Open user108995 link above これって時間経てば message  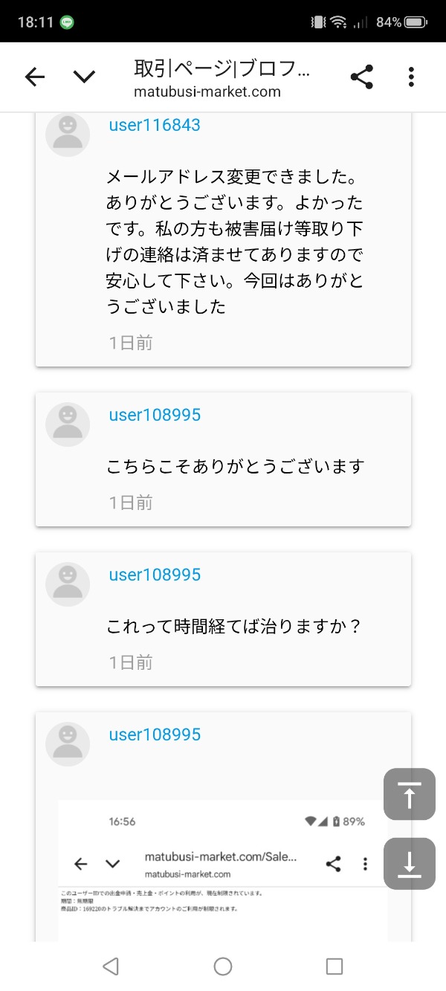click(x=155, y=575)
